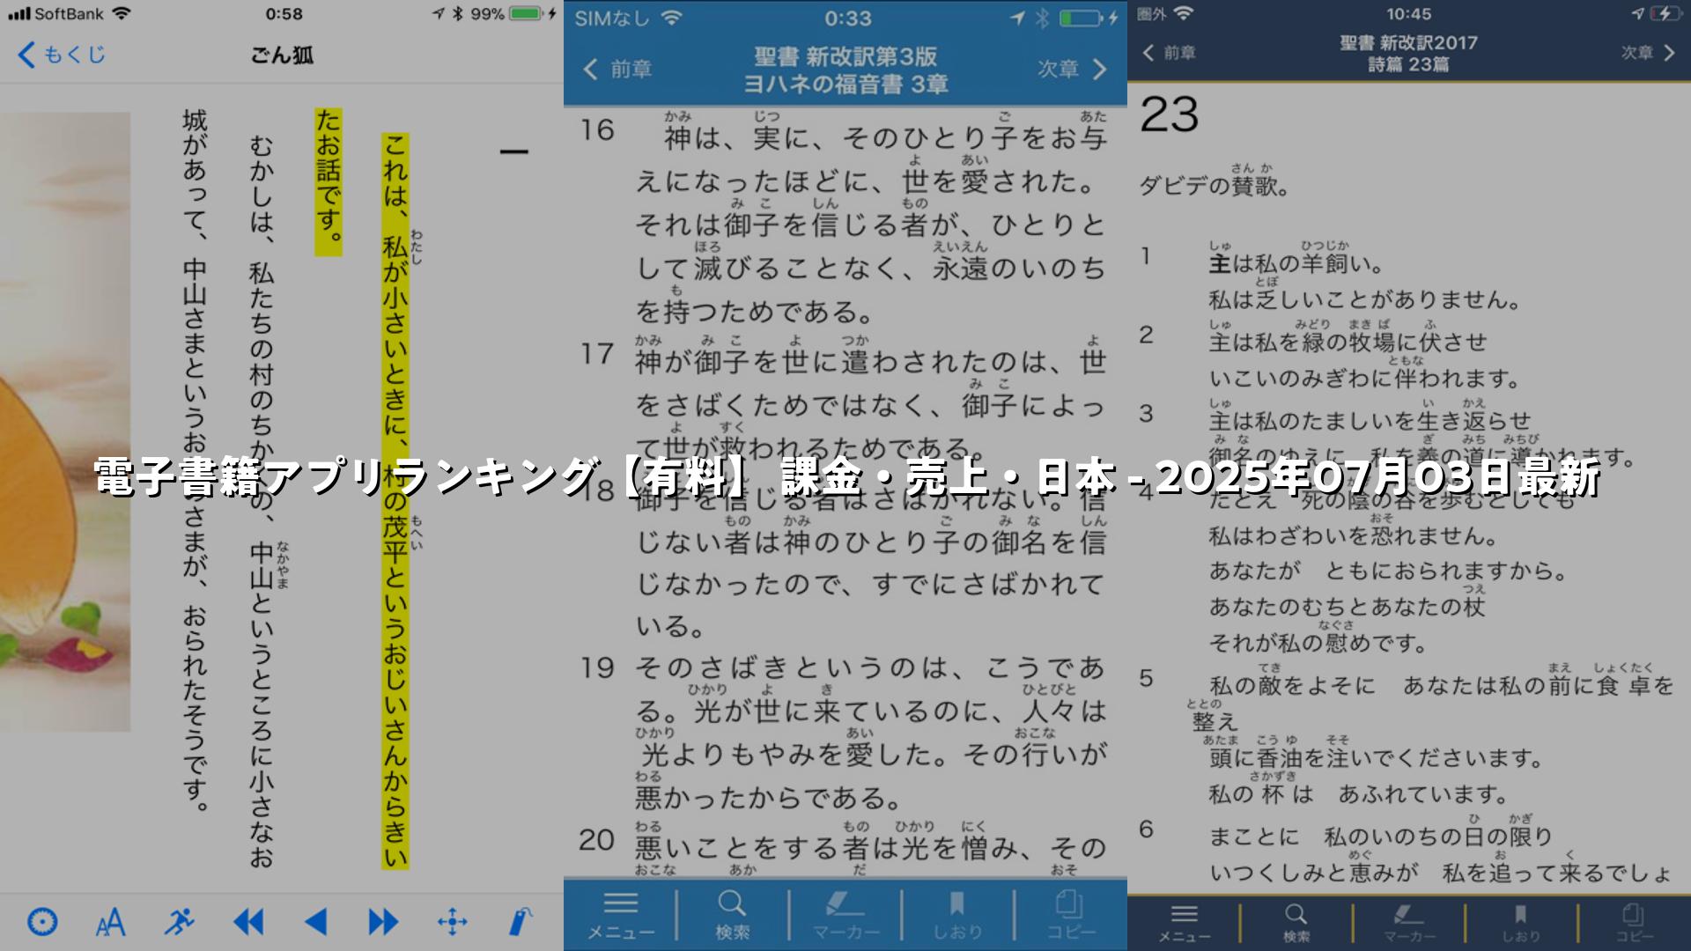Tap the bookmark tag icon in ごん狐 reader
Screen dimensions: 1691x951
tap(521, 922)
